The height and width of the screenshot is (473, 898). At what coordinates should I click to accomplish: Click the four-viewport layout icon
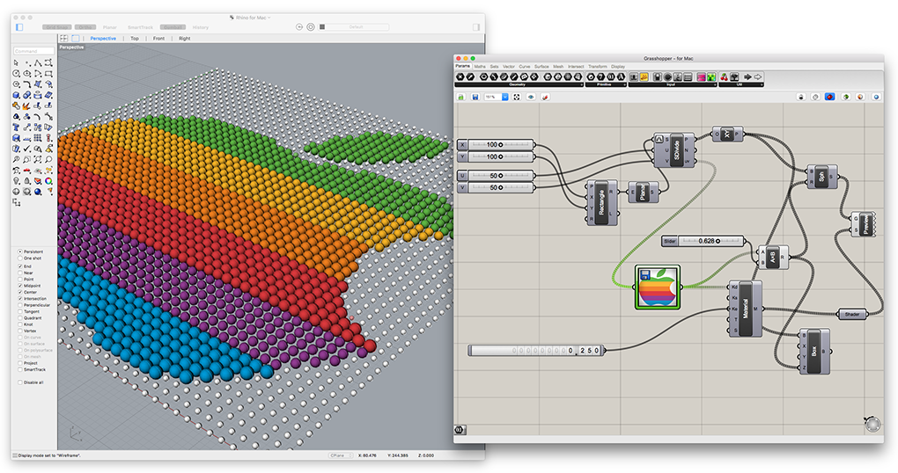(x=63, y=39)
